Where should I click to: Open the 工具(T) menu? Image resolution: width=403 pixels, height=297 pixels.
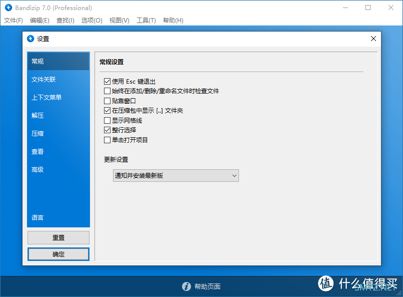[x=146, y=21]
